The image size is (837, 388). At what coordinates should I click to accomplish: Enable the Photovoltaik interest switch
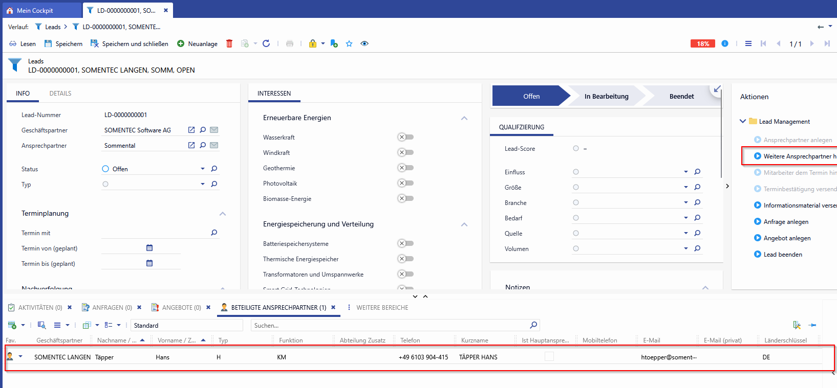pyautogui.click(x=405, y=183)
